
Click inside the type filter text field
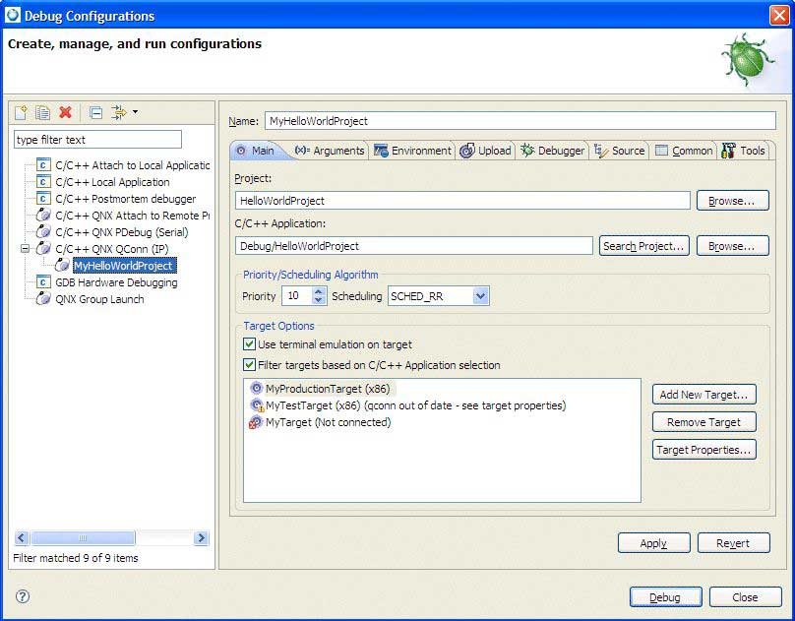click(95, 139)
